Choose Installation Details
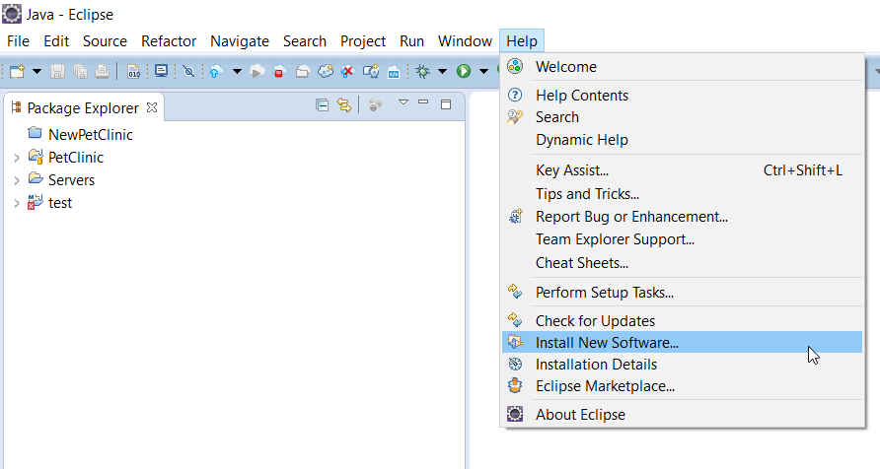Screen dimensions: 880x469 point(682,365)
